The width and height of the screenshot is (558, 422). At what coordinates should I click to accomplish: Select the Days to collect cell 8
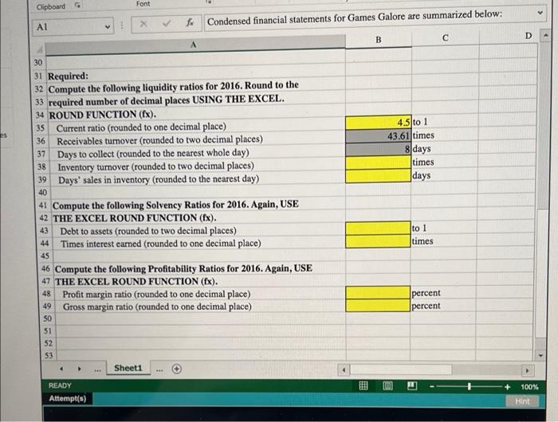tap(379, 149)
